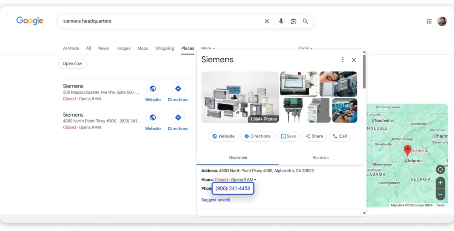Get Directions to Siemens North Point Pkwy listing

178,121
